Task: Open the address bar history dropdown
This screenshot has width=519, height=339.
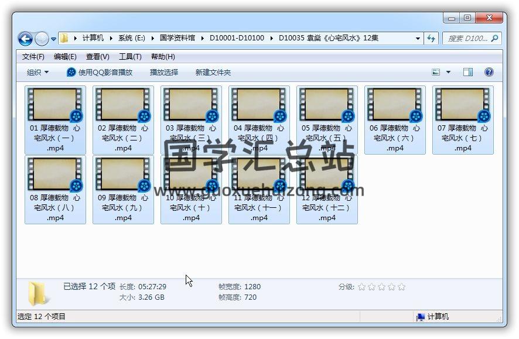Action: 418,39
